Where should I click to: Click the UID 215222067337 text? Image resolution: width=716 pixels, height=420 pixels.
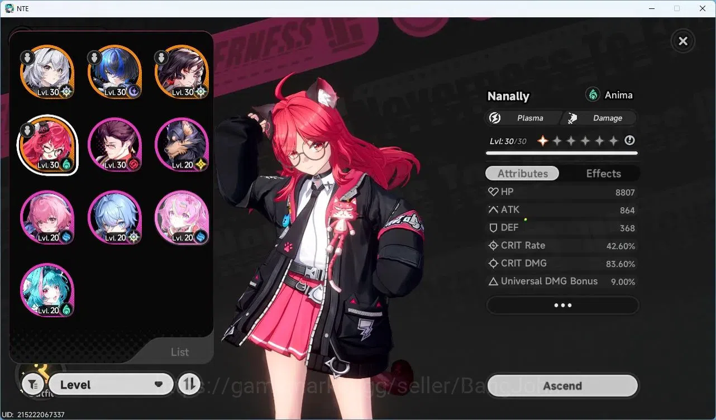point(34,415)
